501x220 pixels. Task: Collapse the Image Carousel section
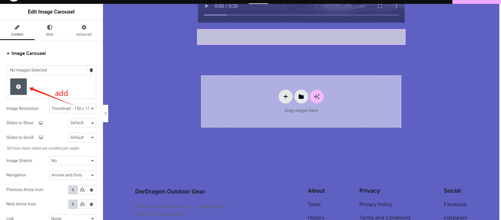[26, 53]
